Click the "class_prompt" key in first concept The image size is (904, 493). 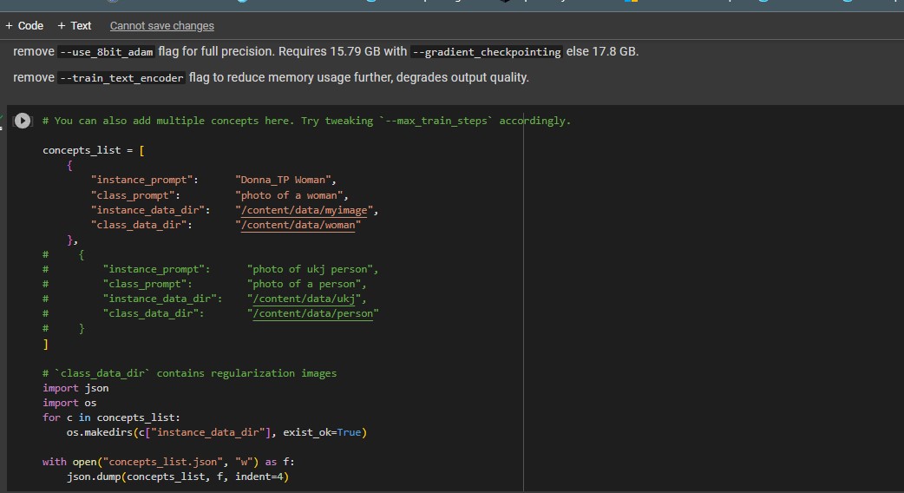[x=135, y=195]
